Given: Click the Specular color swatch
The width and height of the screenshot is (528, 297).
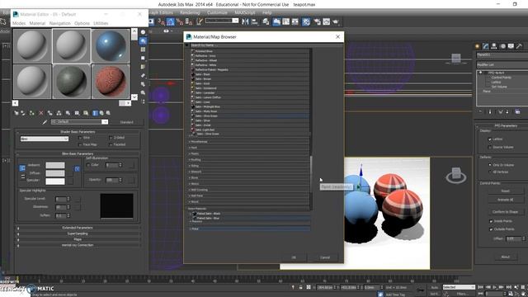Looking at the screenshot, I should tap(55, 181).
